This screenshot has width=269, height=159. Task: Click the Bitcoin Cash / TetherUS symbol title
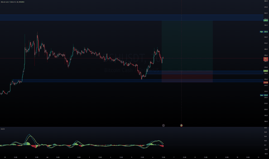(12, 2)
